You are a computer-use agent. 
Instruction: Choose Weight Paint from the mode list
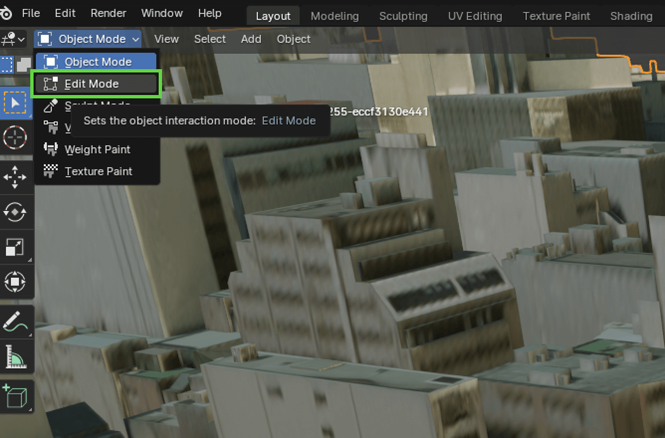(x=96, y=149)
